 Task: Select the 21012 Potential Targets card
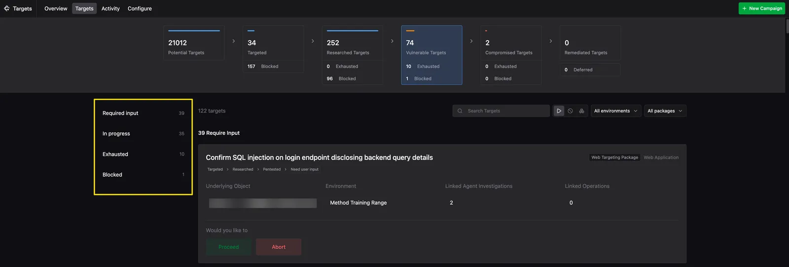pyautogui.click(x=194, y=43)
